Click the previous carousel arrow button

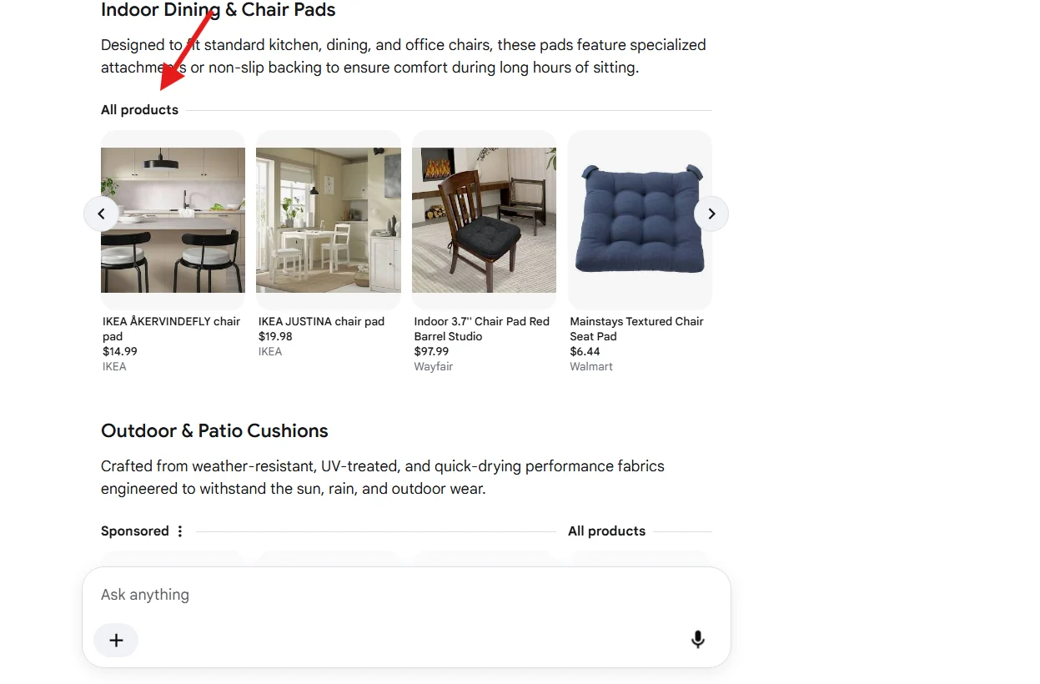pyautogui.click(x=101, y=214)
